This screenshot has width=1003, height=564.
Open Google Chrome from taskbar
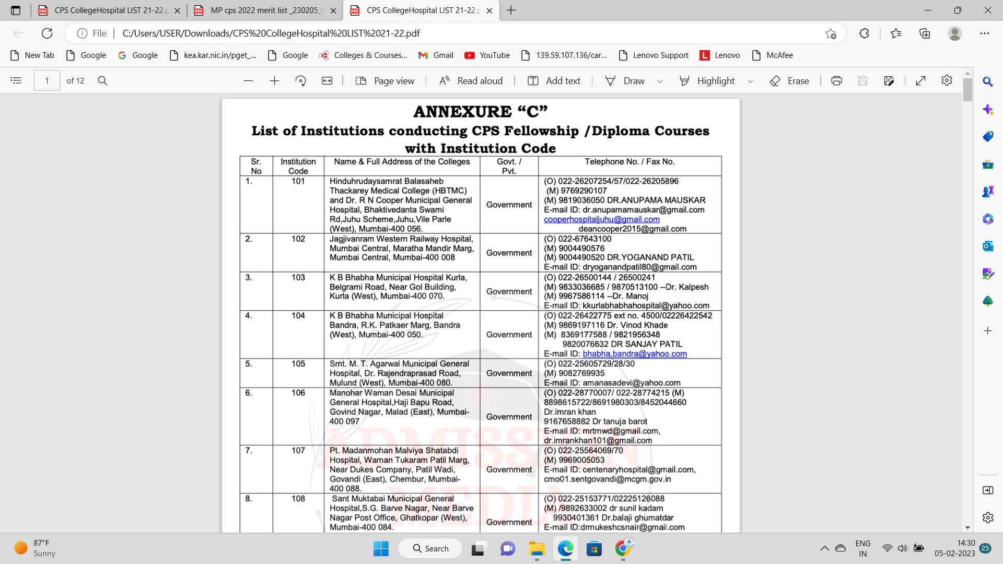pos(623,548)
